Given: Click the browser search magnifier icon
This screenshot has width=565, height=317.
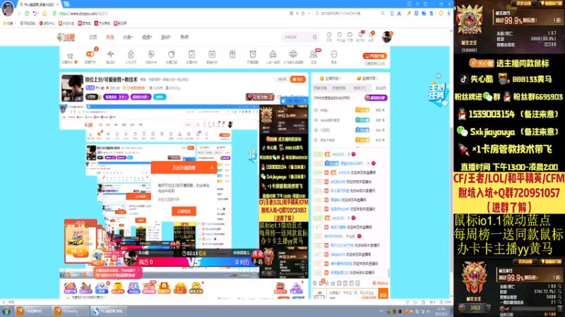Looking at the screenshot, I should point(383,13).
